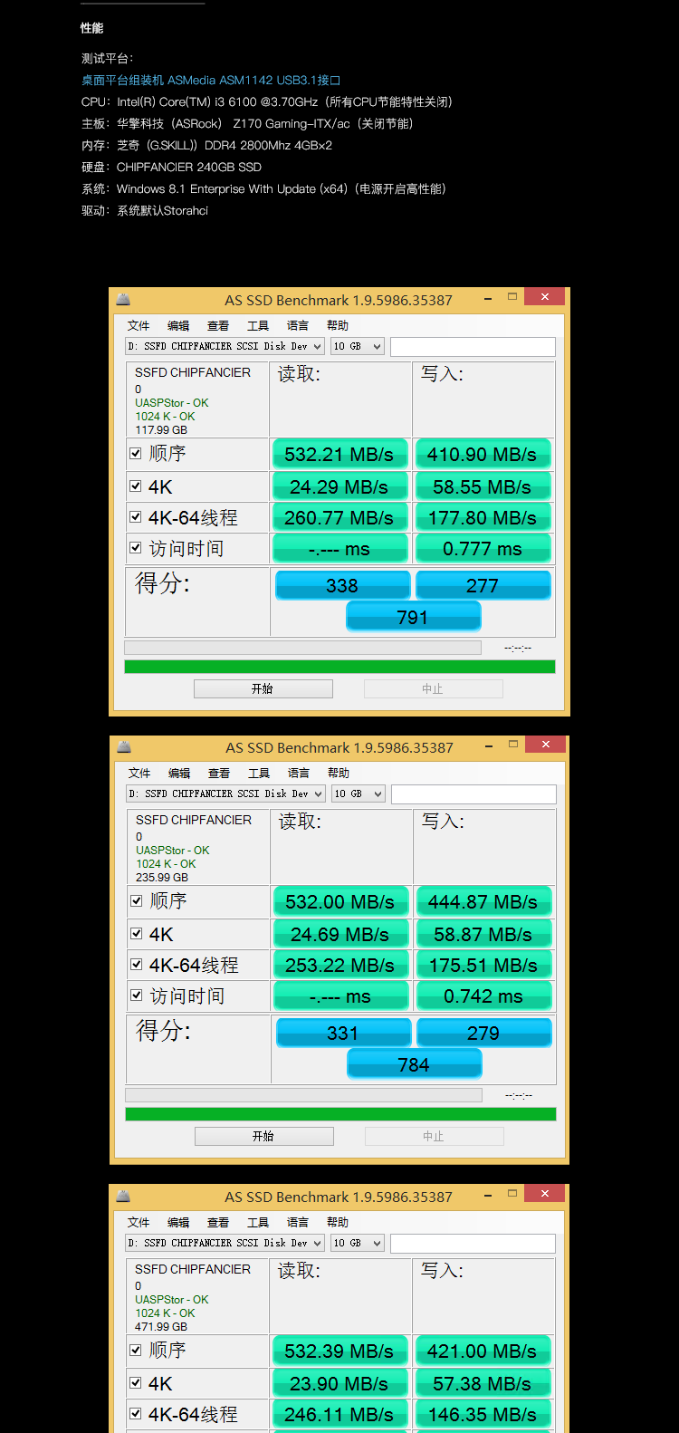Uncheck 顺序 test in the 117.99 GB window
The image size is (679, 1433).
pyautogui.click(x=136, y=453)
